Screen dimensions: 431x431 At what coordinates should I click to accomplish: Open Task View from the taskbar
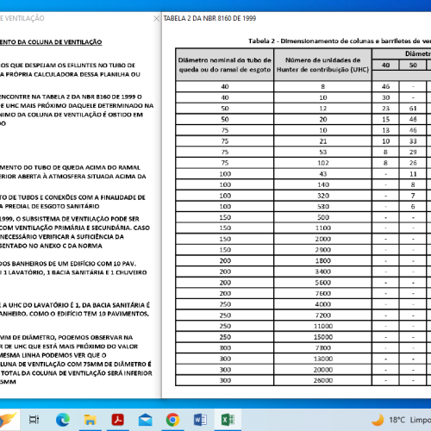point(34,420)
